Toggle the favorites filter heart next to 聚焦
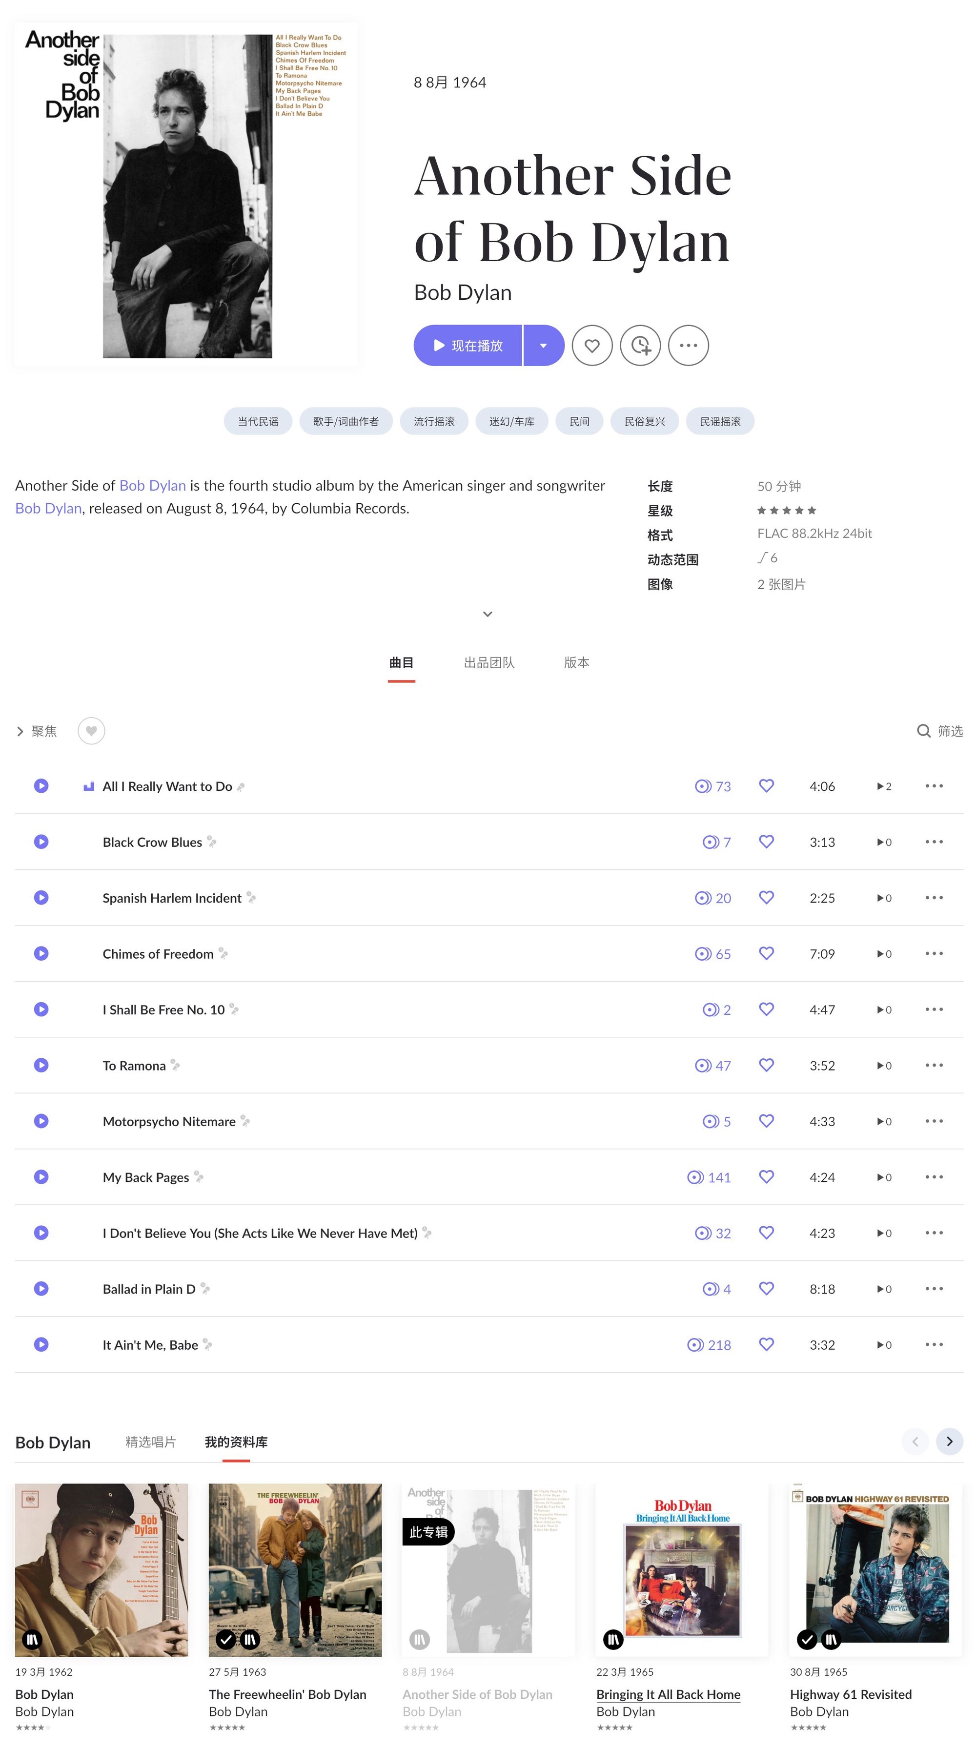The image size is (976, 1750). [x=91, y=731]
